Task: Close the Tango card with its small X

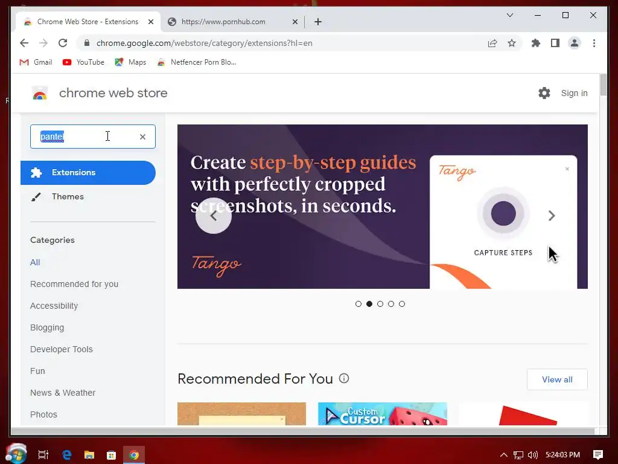Action: point(567,169)
